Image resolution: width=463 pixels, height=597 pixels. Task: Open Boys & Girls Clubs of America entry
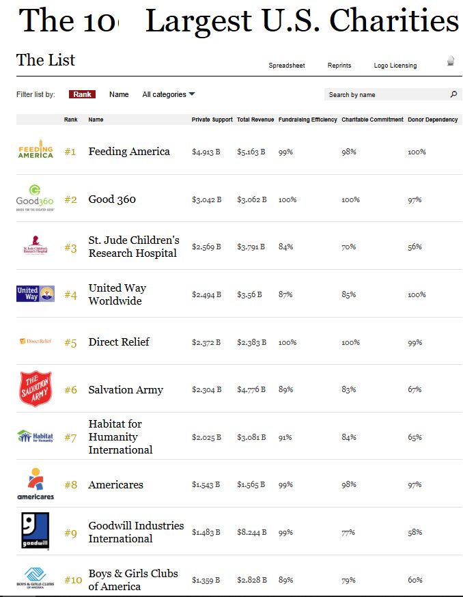point(133,579)
